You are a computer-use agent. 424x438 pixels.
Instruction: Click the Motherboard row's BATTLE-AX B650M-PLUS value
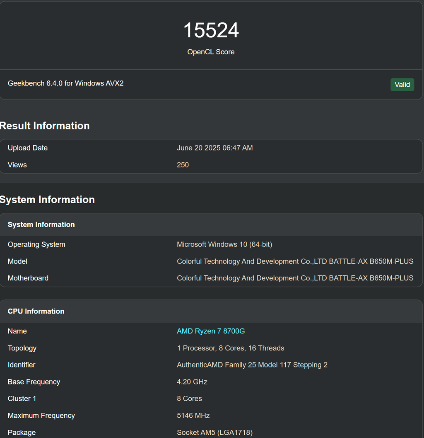pos(295,278)
